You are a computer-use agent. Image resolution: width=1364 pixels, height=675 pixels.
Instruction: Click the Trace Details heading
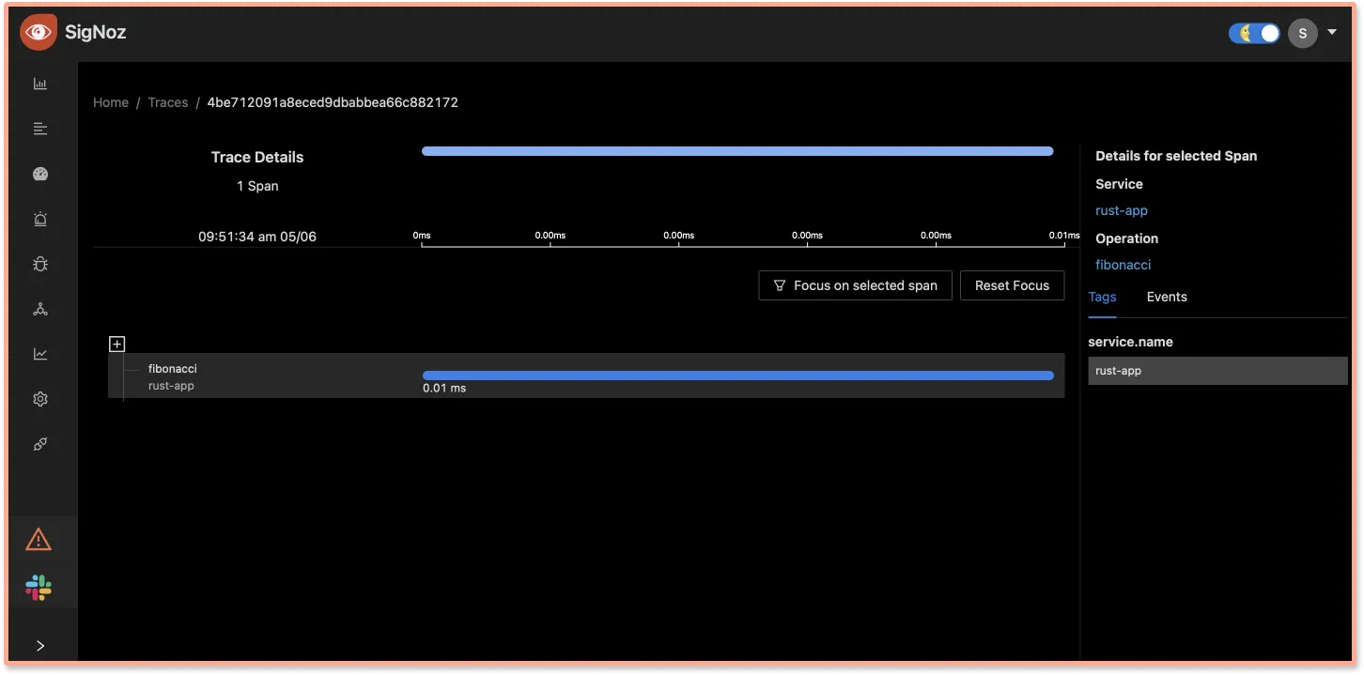(257, 157)
